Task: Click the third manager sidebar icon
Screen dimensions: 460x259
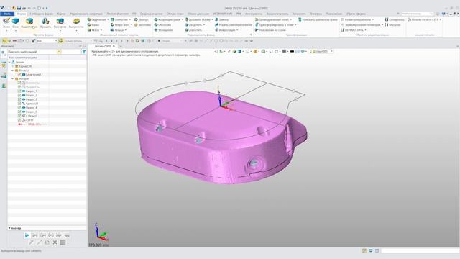Action: (4, 76)
